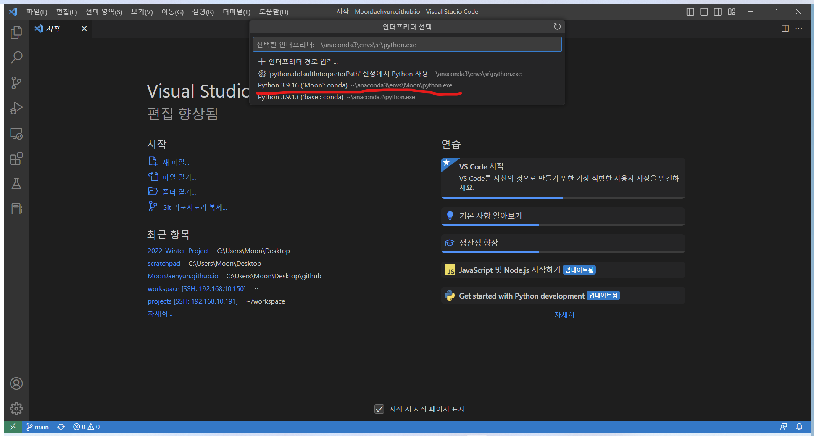Open Run and Debug view
The image size is (814, 436).
[16, 108]
